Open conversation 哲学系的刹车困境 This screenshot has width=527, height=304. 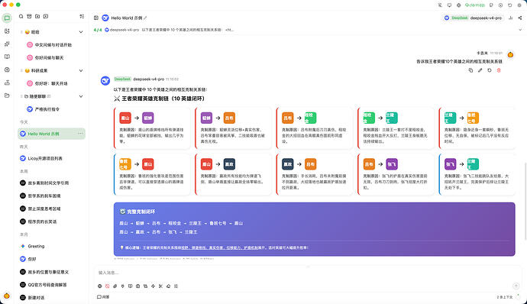pyautogui.click(x=51, y=196)
